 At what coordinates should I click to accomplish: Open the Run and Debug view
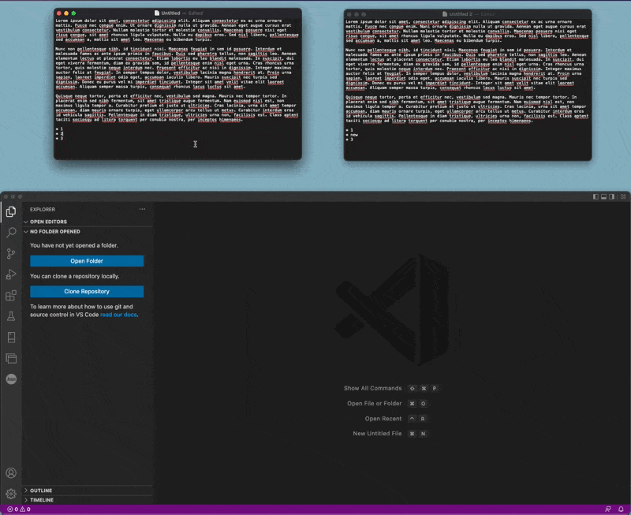11,274
